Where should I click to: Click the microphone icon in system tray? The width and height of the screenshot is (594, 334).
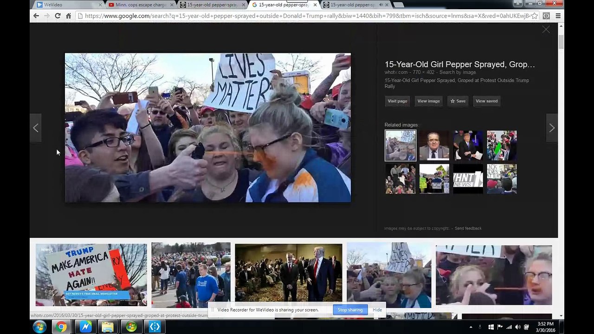point(480,328)
